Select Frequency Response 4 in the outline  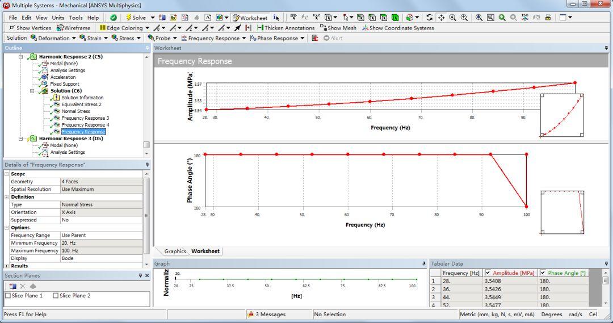coord(85,125)
